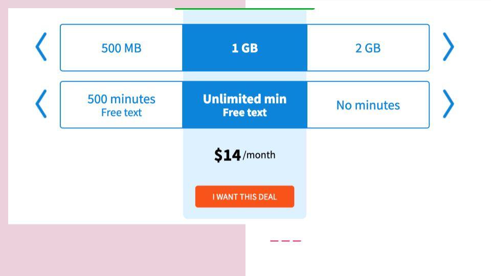Click the last pink dash indicator

[x=297, y=241]
